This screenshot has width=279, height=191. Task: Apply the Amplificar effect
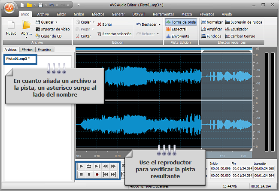click(x=212, y=29)
